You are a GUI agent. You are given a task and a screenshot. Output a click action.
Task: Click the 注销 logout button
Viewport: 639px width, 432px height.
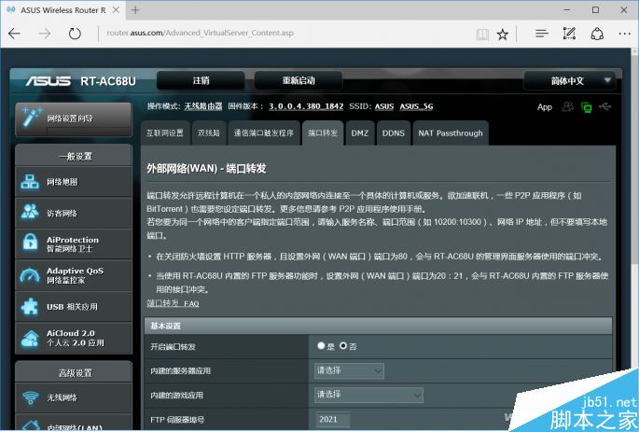201,80
